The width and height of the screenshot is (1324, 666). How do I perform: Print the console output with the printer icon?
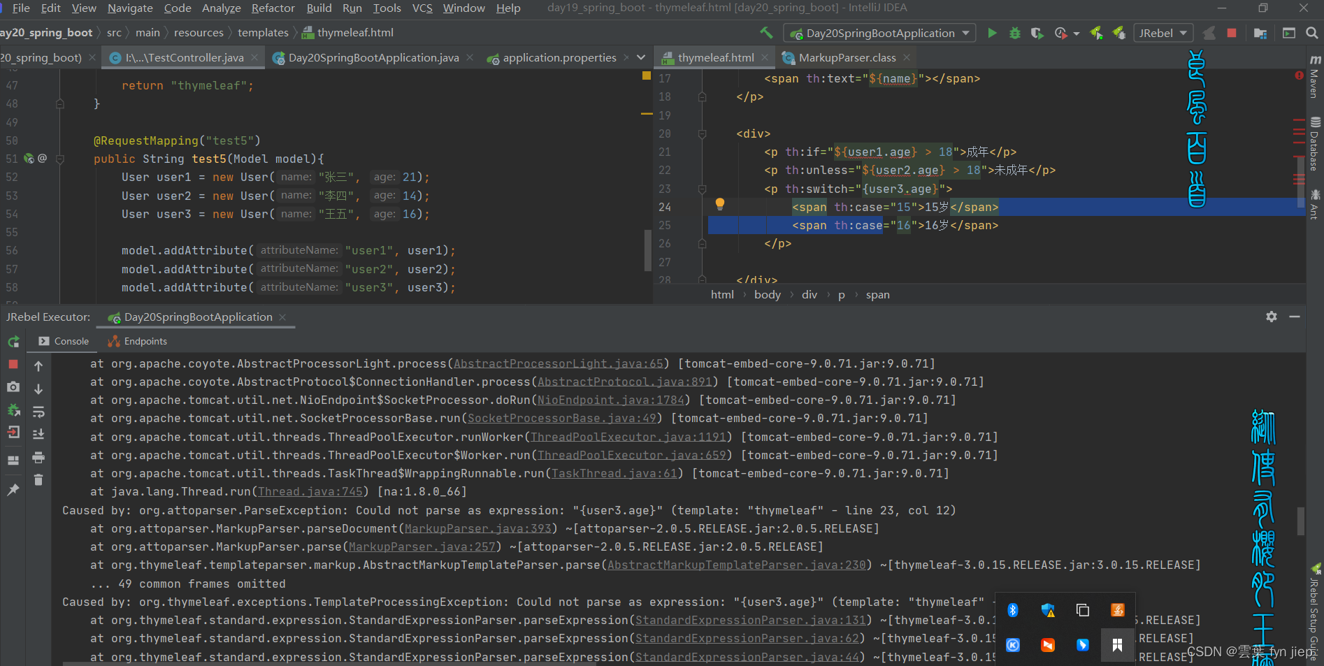point(38,457)
